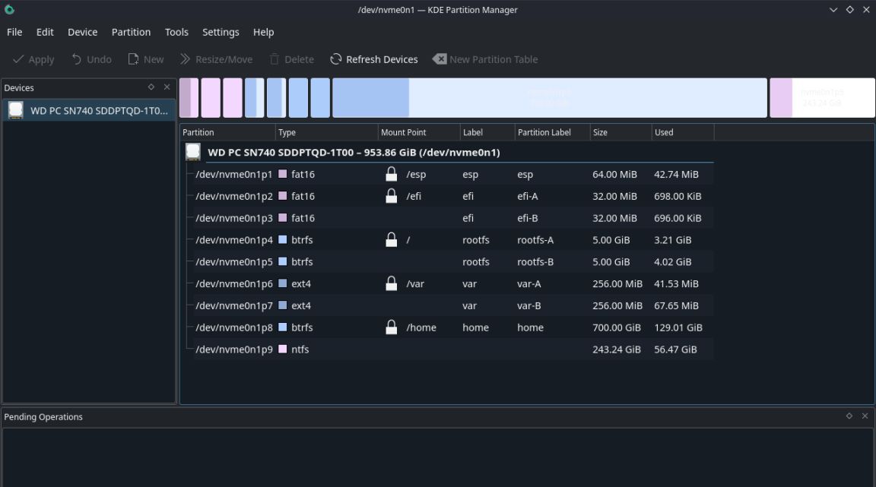Viewport: 876px width, 487px height.
Task: Open the File menu
Action: pos(14,32)
